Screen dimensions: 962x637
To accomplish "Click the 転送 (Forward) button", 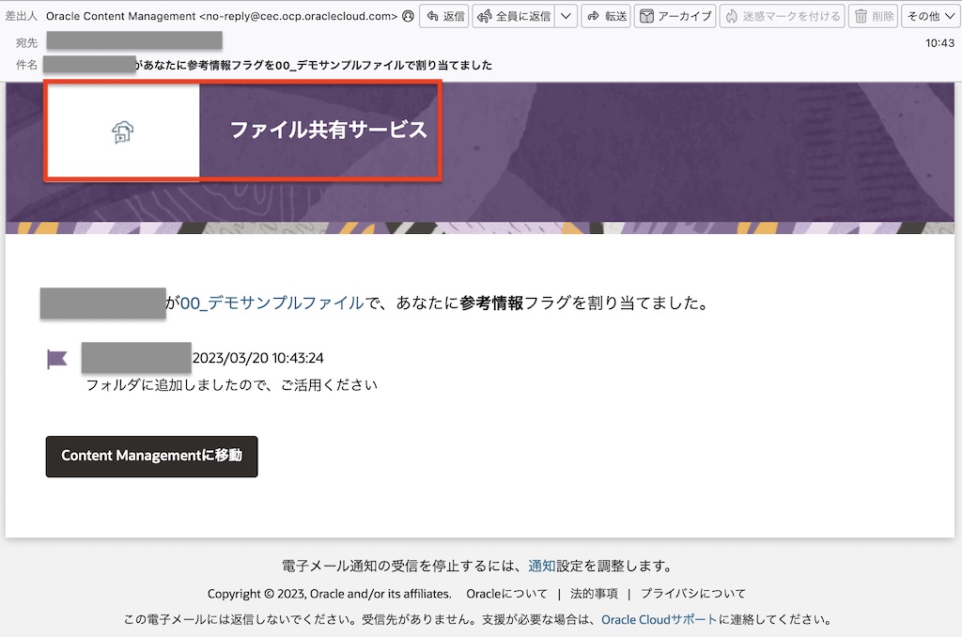I will pos(605,16).
